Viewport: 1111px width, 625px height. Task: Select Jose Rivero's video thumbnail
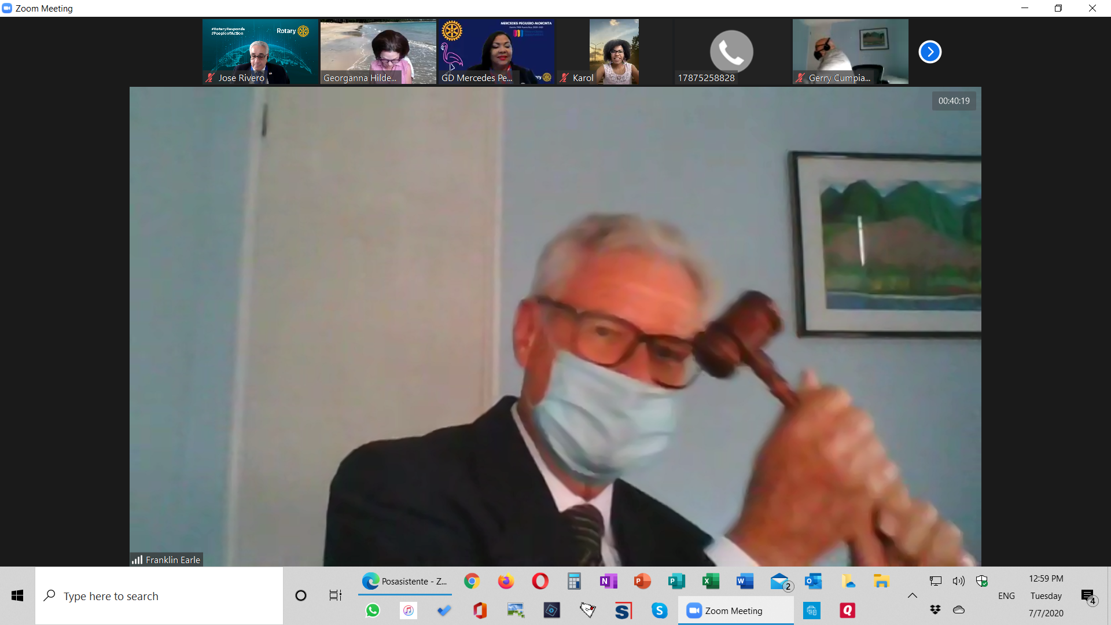pyautogui.click(x=260, y=52)
